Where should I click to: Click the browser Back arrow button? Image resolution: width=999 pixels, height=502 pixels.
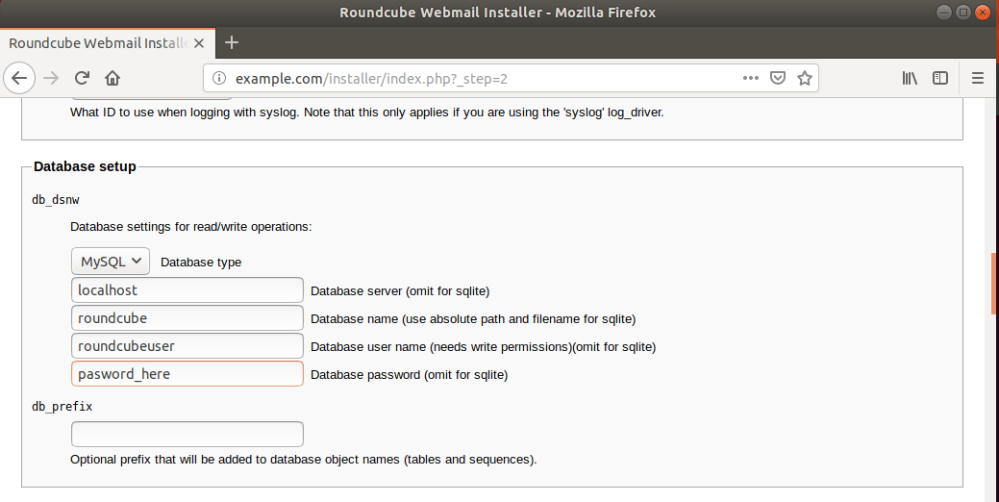pyautogui.click(x=21, y=78)
